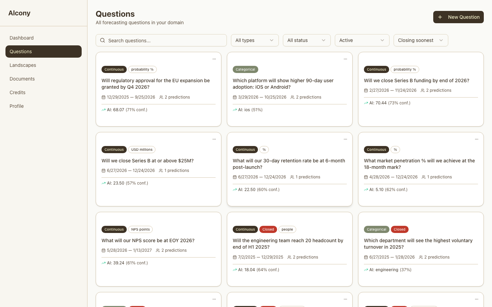Click the Categorical tag on voluntary turnover card

pyautogui.click(x=377, y=230)
